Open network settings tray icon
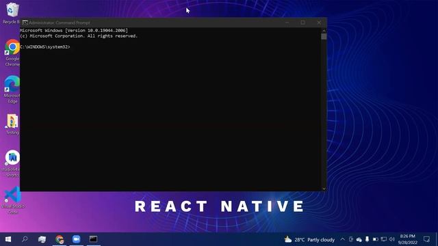Image resolution: width=438 pixels, height=246 pixels. coord(384,239)
